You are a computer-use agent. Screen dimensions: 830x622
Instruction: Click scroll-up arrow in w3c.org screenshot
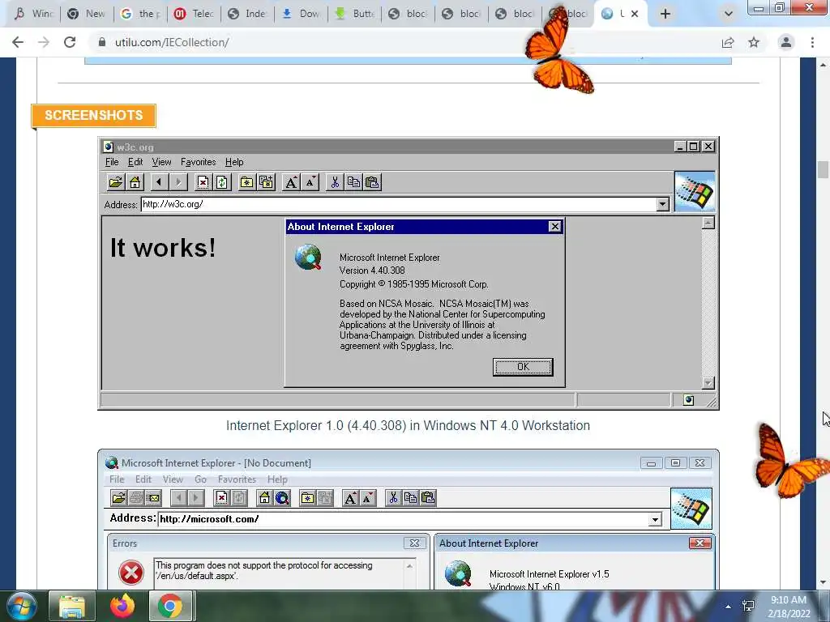[x=708, y=224]
